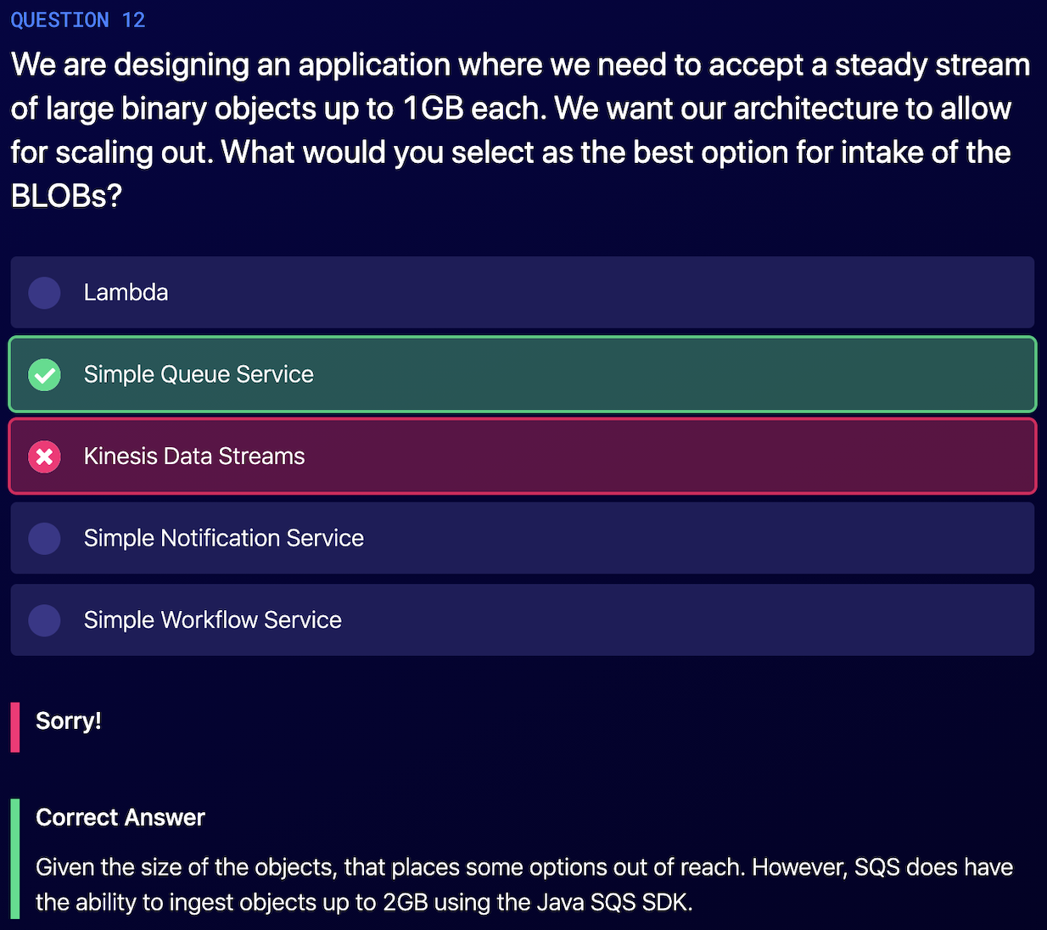The height and width of the screenshot is (930, 1047).
Task: Choose the Simple Notification Service answer label
Action: click(x=224, y=538)
